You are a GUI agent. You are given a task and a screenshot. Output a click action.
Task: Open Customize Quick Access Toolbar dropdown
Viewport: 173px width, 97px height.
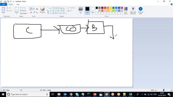13,2
